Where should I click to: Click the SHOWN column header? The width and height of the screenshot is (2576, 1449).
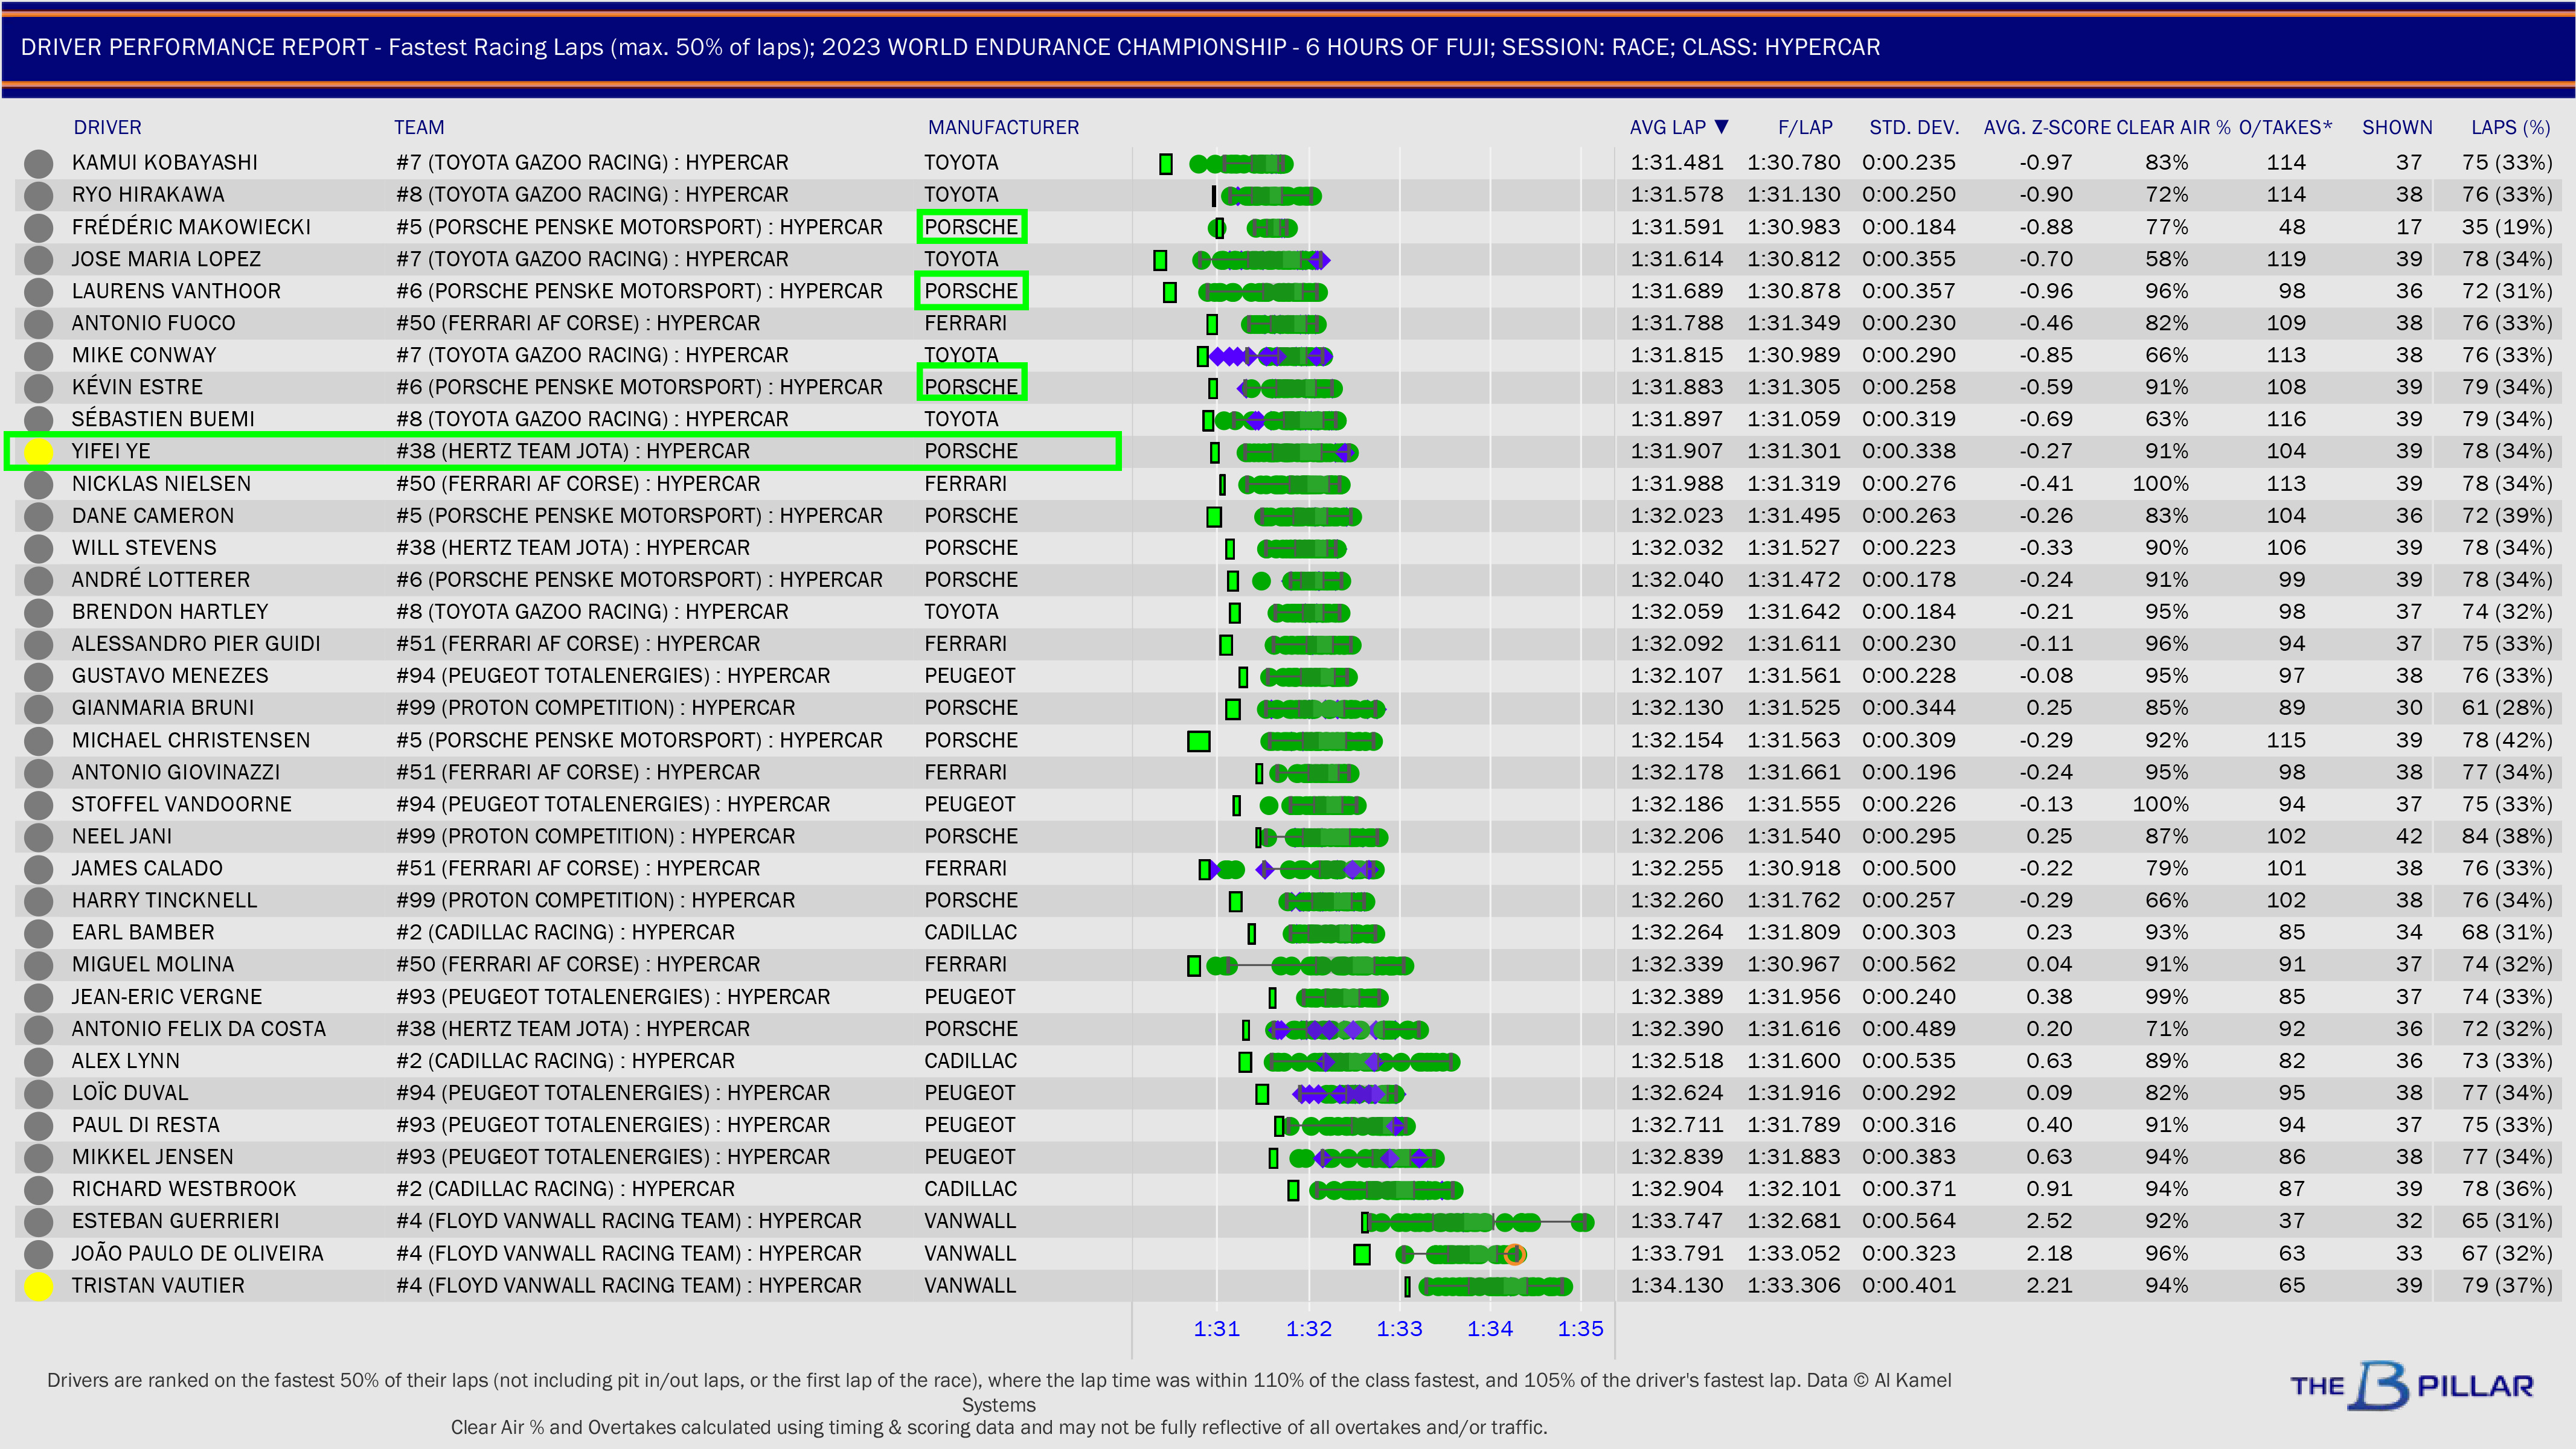click(x=2397, y=127)
